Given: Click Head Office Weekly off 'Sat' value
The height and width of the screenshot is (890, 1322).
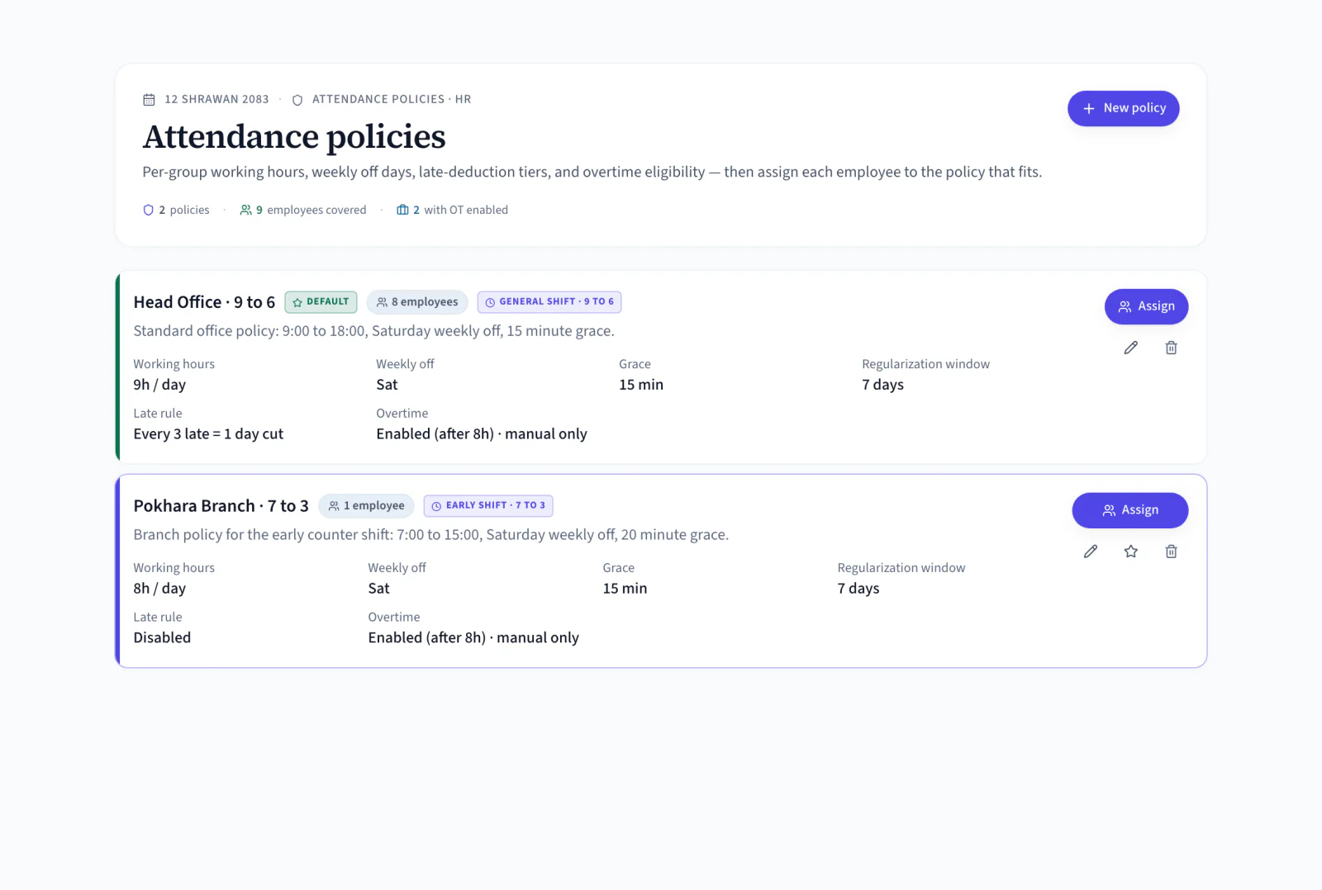Looking at the screenshot, I should pos(387,385).
